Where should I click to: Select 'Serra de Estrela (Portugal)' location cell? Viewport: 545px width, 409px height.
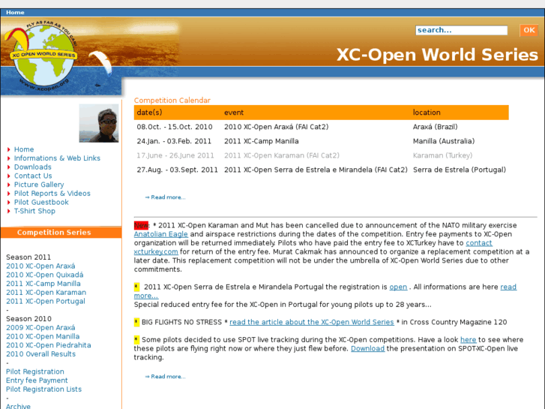coord(460,170)
